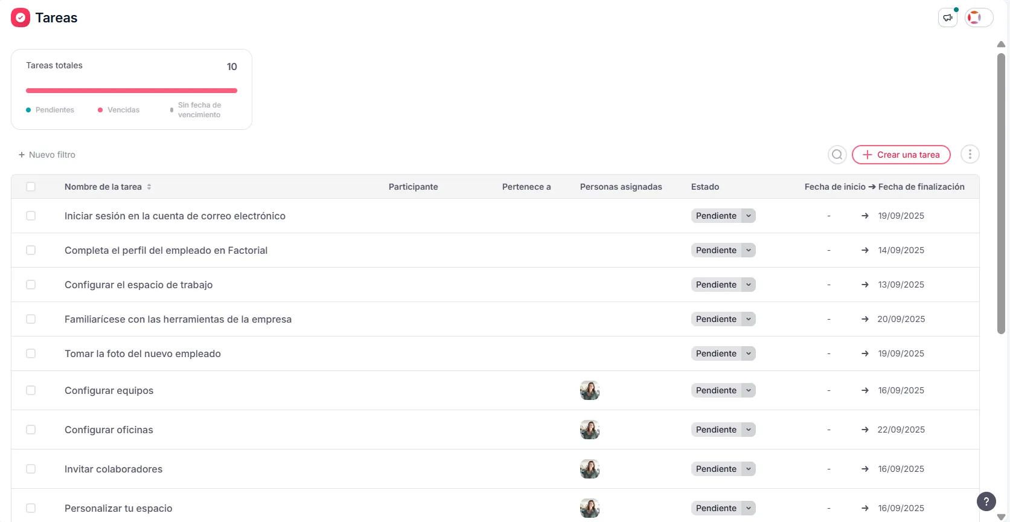Click the pink Tareas totales progress bar
Screen dimensions: 1010x522
click(132, 91)
